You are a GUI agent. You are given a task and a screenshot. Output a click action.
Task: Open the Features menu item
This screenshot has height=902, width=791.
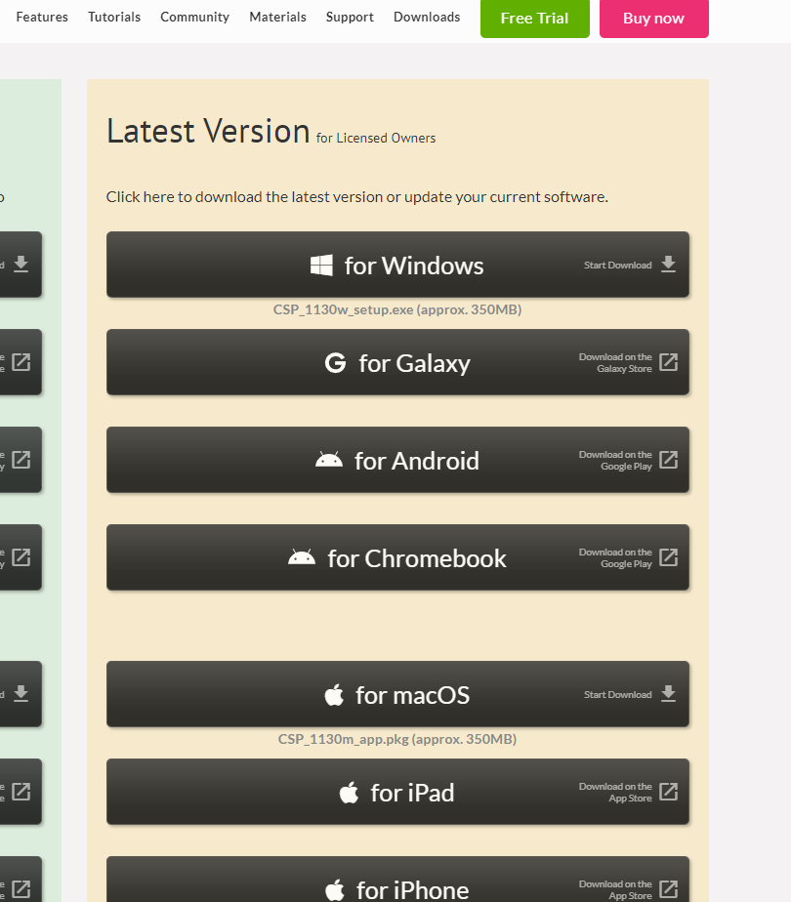click(x=42, y=18)
